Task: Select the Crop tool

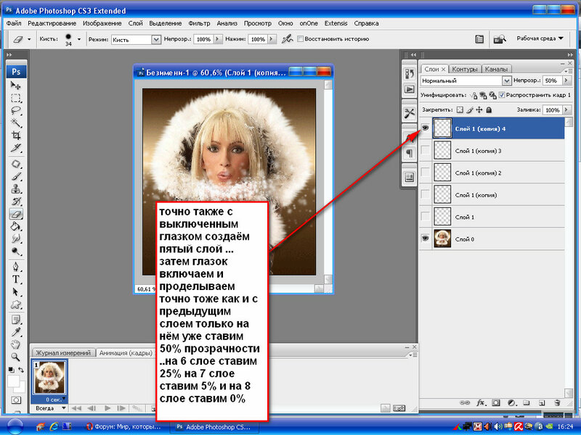Action: [x=15, y=136]
